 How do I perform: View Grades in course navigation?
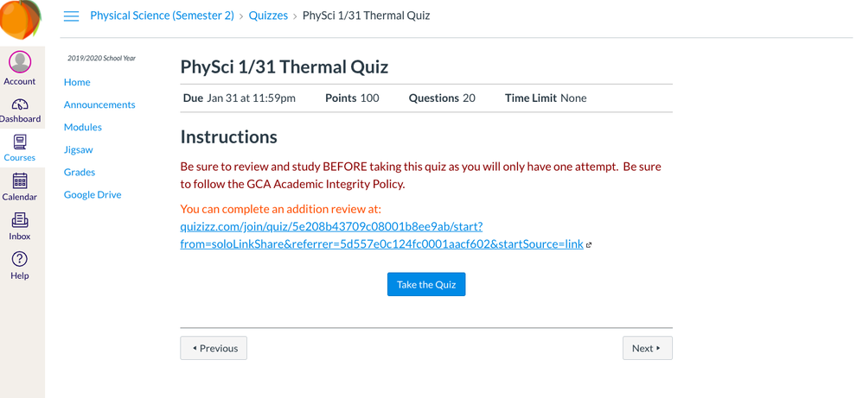(80, 172)
